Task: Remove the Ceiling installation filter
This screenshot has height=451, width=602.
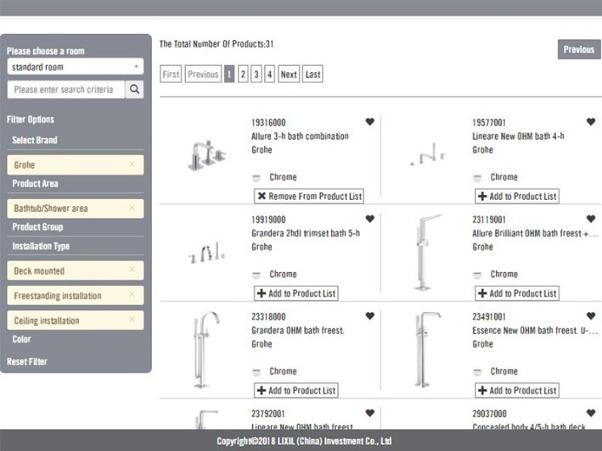Action: click(x=132, y=319)
